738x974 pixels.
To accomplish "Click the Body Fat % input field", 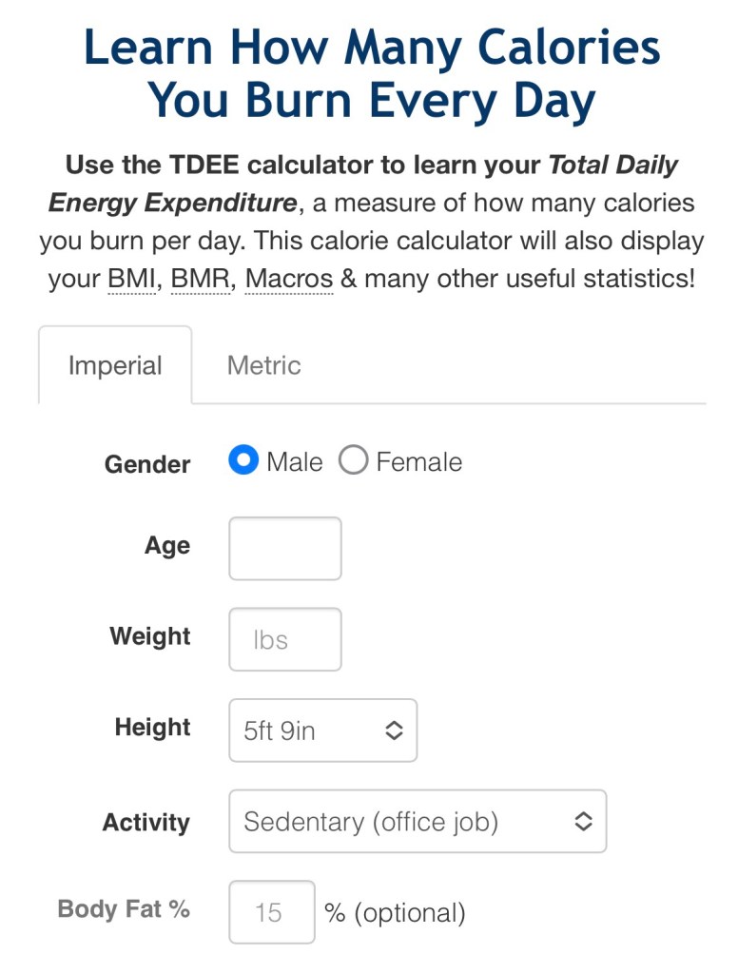I will pos(271,912).
